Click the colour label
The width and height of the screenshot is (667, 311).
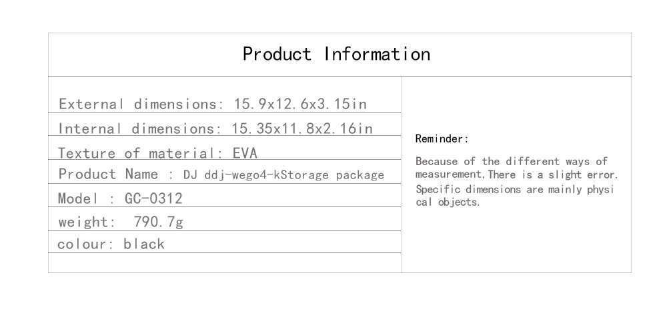85,244
